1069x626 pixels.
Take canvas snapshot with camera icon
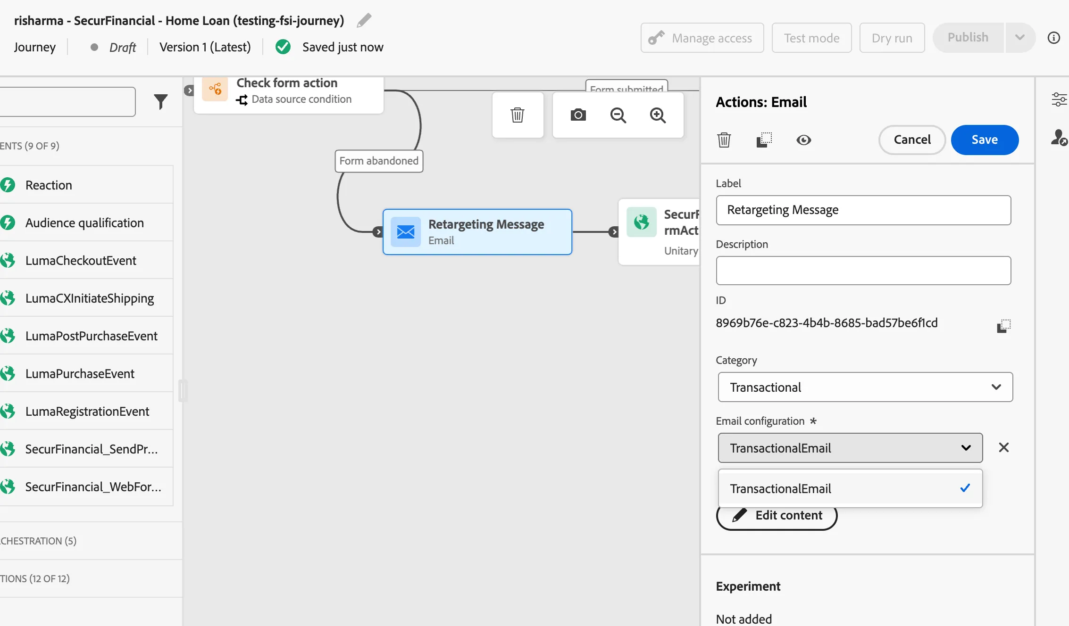pos(578,115)
